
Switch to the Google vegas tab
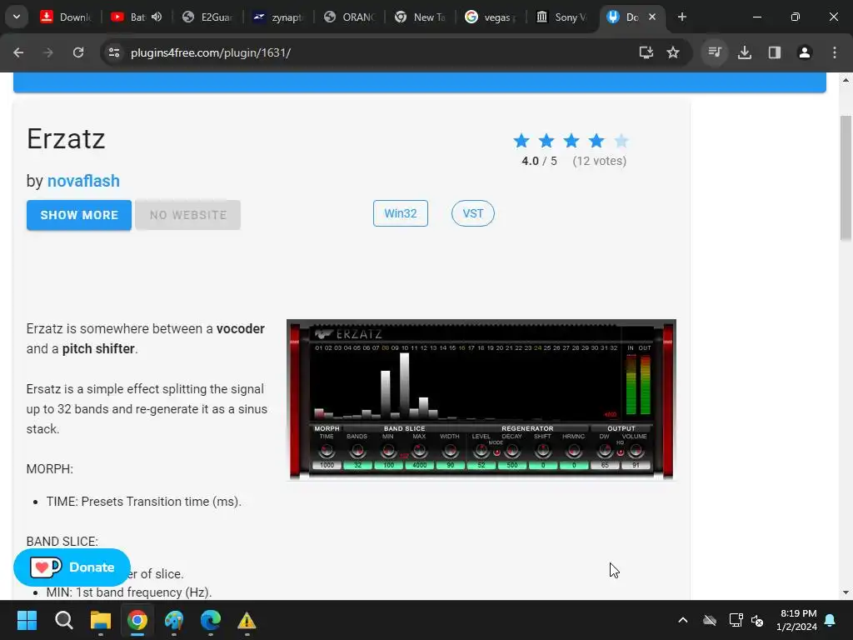click(490, 17)
